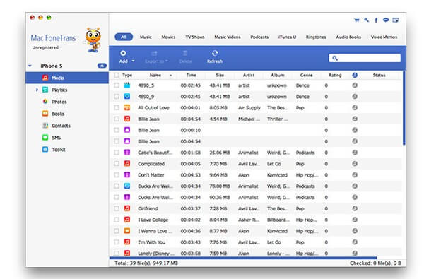Open the feedback chat bubble icon
Viewport: 424px width, 279px height.
(386, 20)
